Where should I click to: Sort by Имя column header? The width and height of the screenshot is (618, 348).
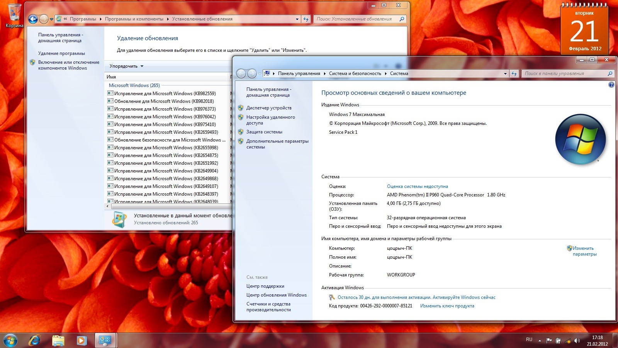pyautogui.click(x=167, y=77)
